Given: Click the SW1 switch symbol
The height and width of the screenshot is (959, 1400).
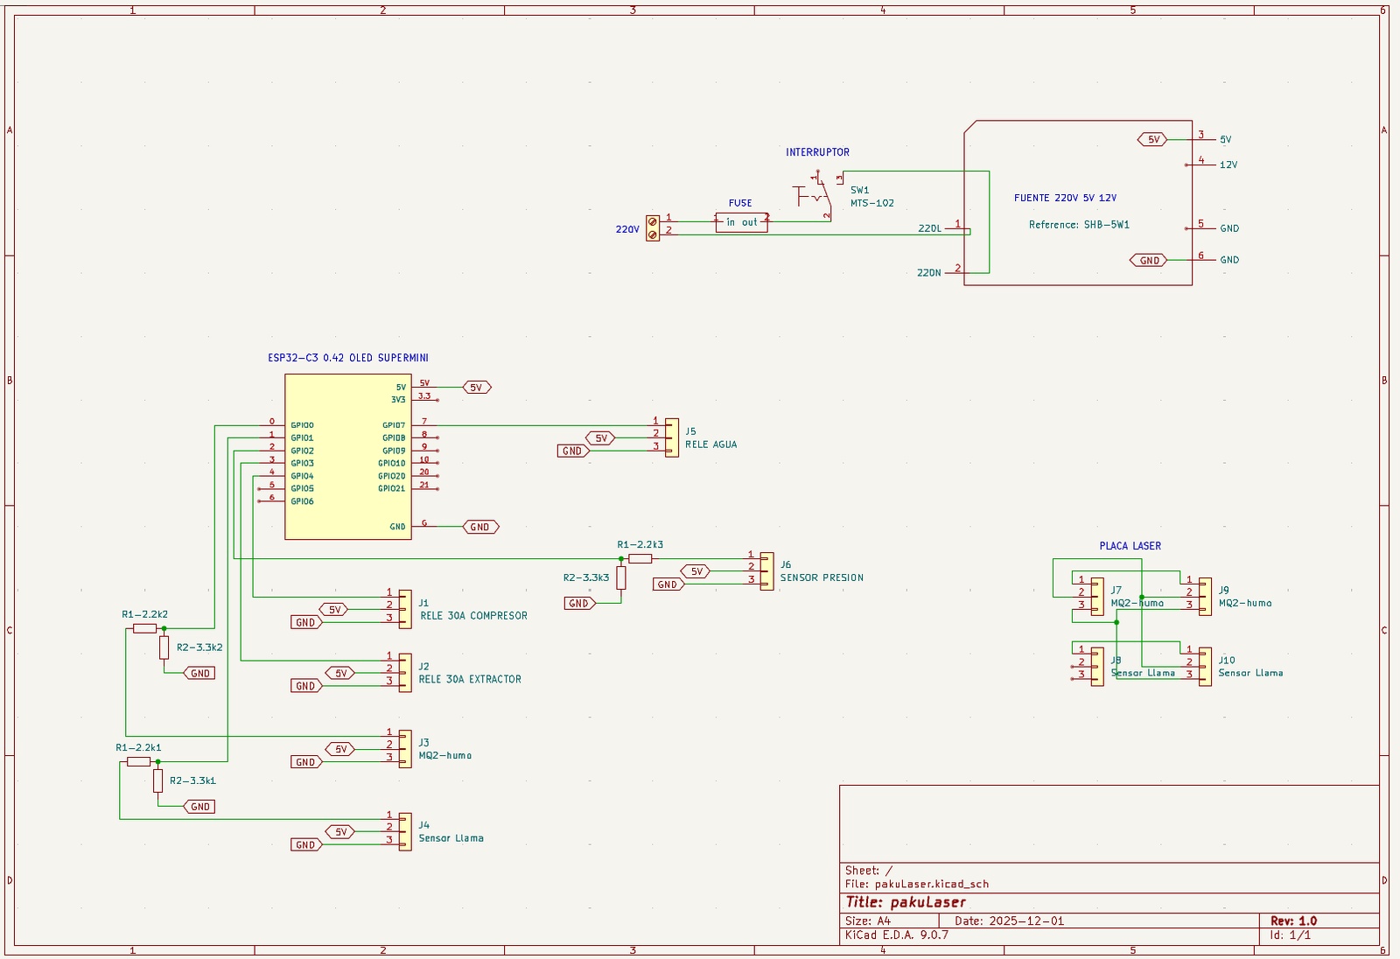Looking at the screenshot, I should [817, 197].
